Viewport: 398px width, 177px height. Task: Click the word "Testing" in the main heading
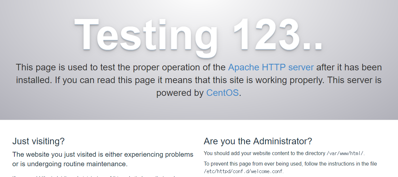coord(146,35)
